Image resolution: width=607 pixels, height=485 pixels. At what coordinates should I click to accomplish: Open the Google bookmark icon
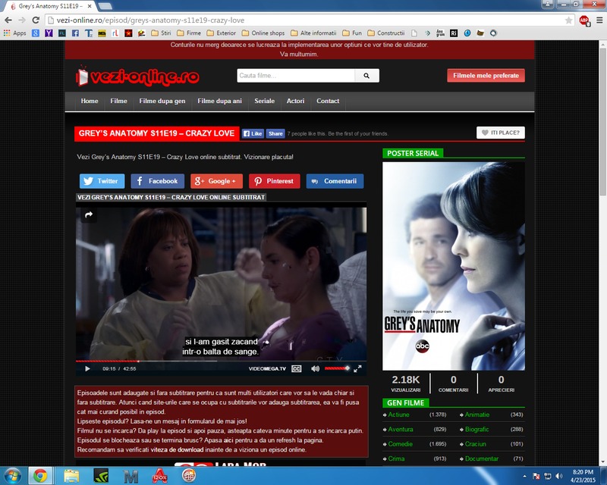pos(36,33)
